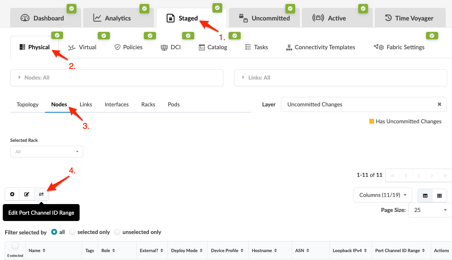Open the Columns (11/19) dropdown
452x260 pixels.
[x=383, y=195]
